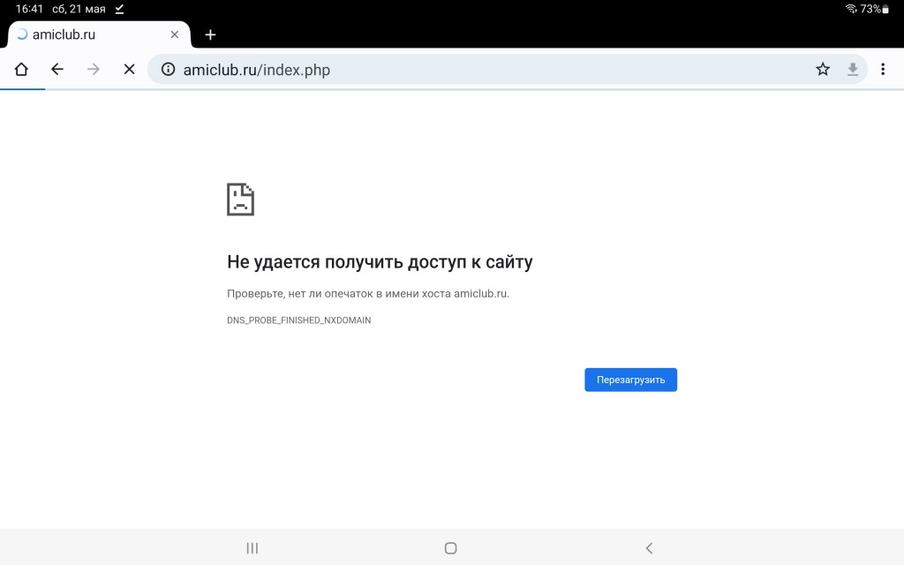Viewport: 904px width, 565px height.
Task: Open Android recent apps
Action: (252, 548)
